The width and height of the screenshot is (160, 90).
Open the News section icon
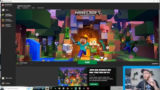[3, 10]
